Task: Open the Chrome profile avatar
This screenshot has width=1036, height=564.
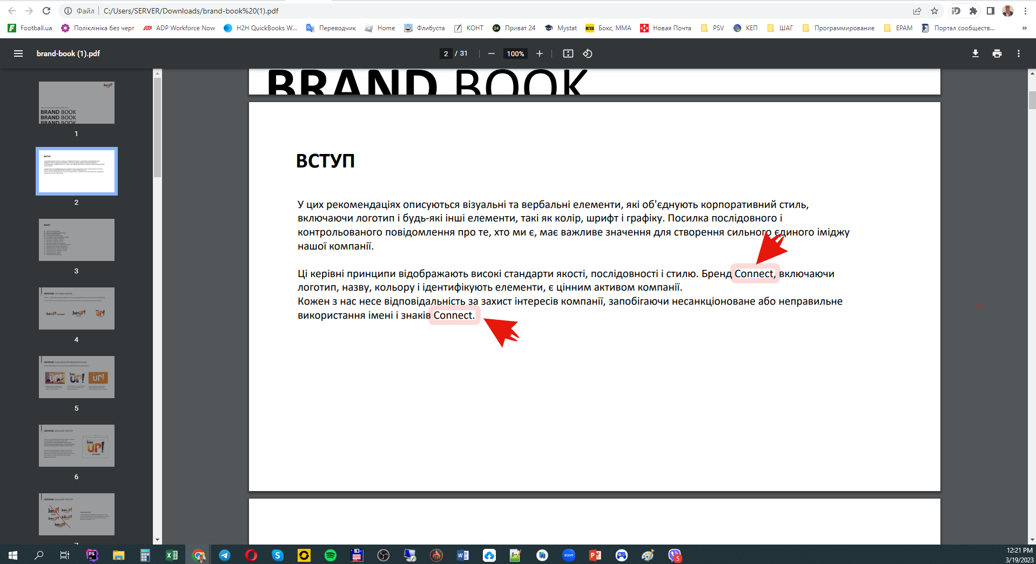Action: coord(1008,11)
